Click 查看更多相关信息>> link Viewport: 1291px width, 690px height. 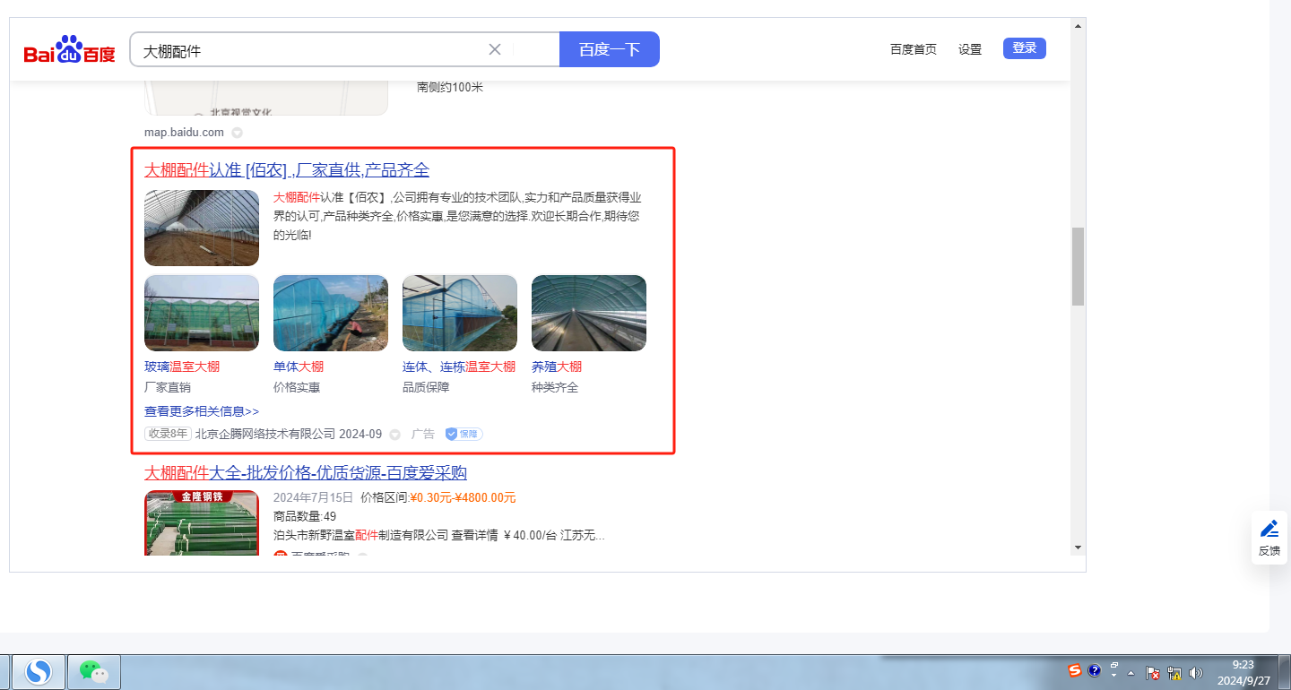[x=202, y=411]
